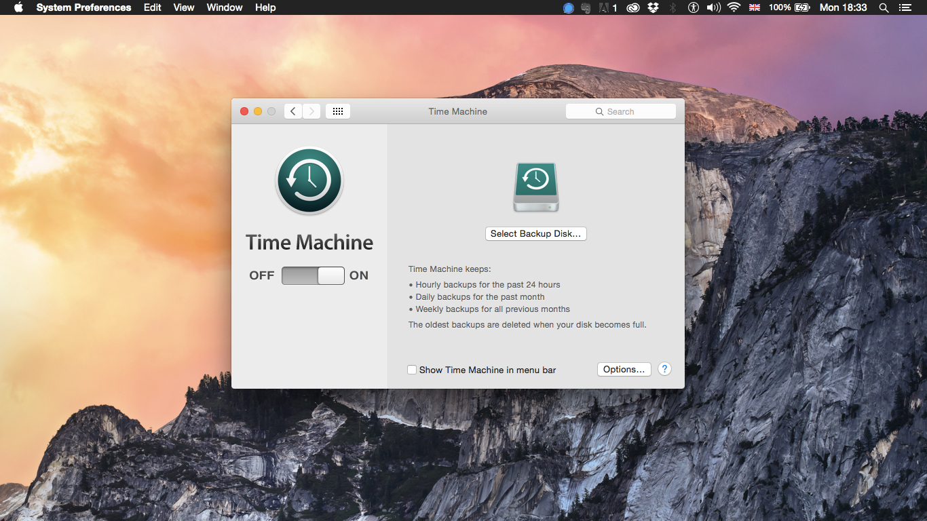Open the System Preferences menu
Screen dimensions: 927x521
(83, 7)
